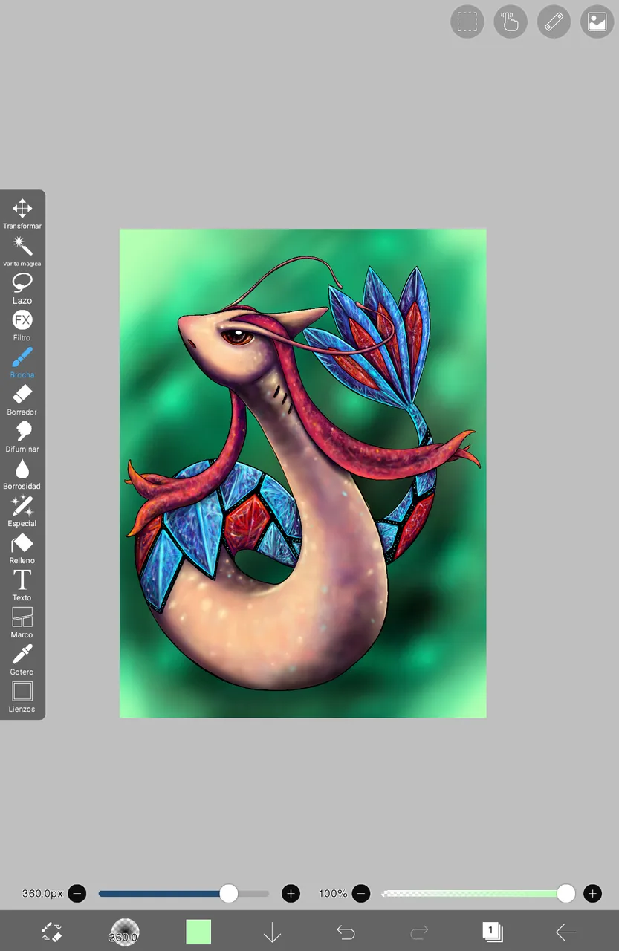This screenshot has width=619, height=951.
Task: Open the light green current color swatch
Action: click(x=198, y=932)
